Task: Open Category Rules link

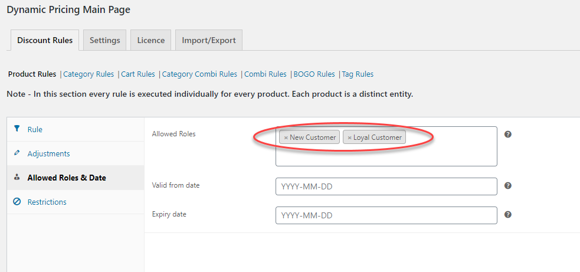Action: [89, 74]
